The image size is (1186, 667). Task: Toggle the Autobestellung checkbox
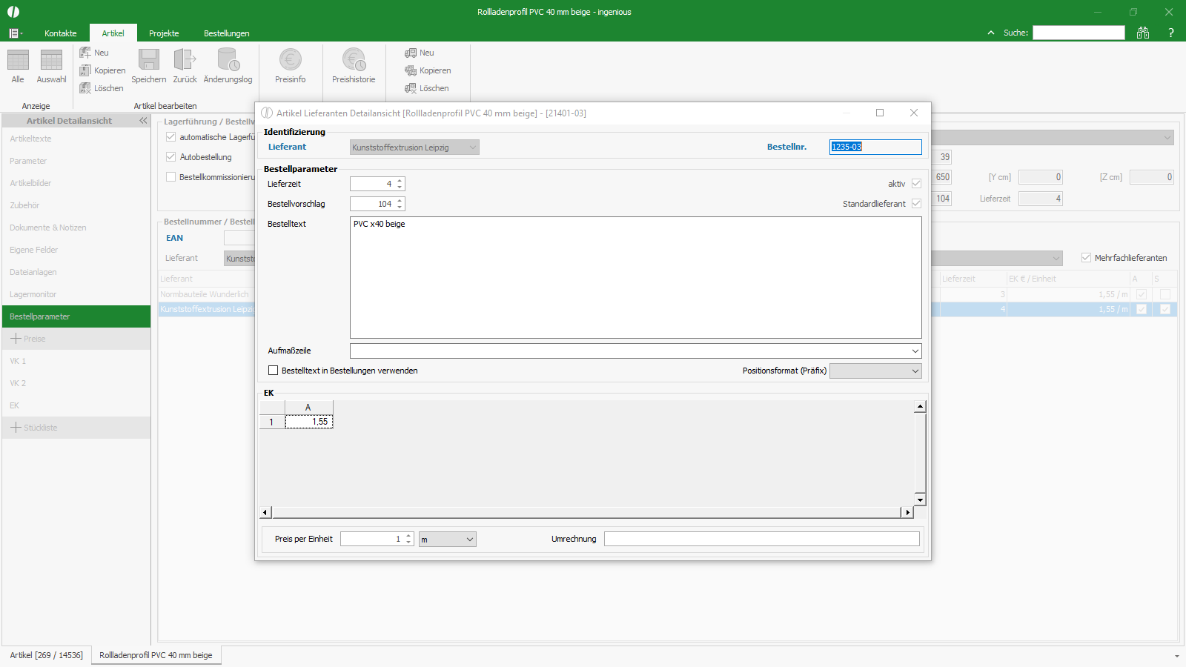[170, 157]
